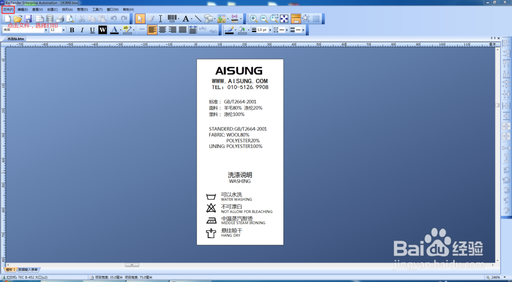
Task: Open the 查看(V) menu
Action: [37, 9]
